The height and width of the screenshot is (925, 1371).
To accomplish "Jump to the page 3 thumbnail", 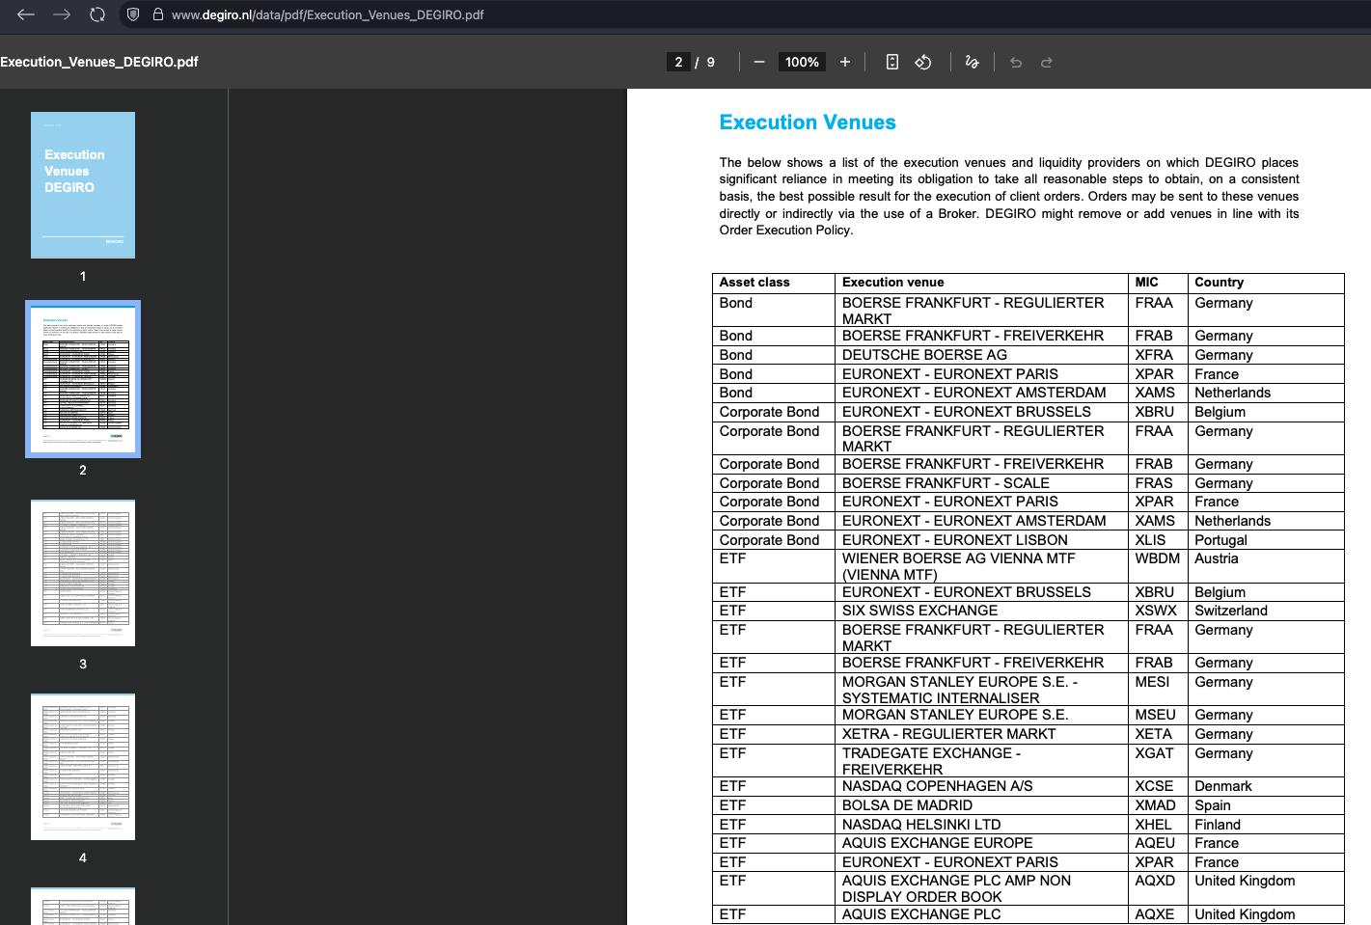I will click(83, 573).
